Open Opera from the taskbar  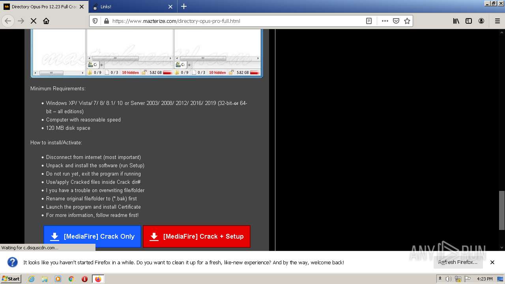(84, 279)
